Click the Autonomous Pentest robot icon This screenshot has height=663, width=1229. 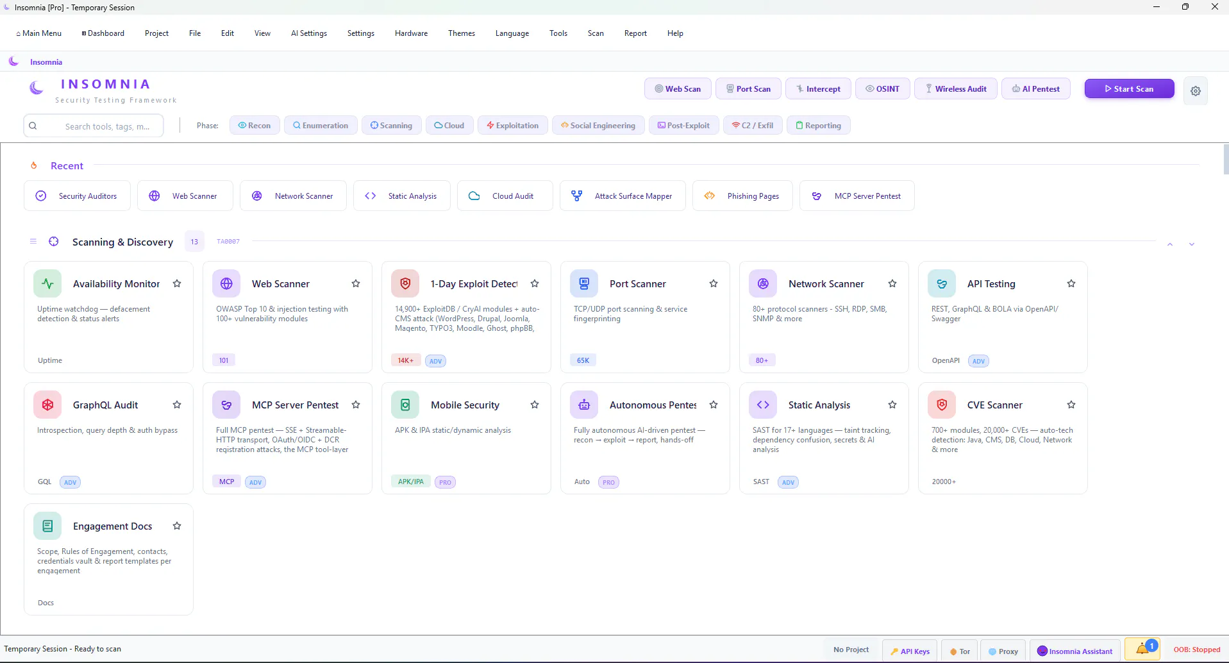coord(584,405)
